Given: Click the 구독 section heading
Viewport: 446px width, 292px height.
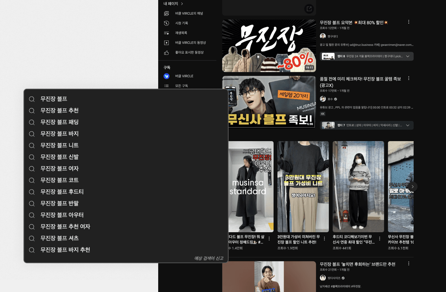Looking at the screenshot, I should [167, 67].
